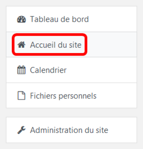Click blank area in Administration du site block
143x149 pixels.
pos(122,130)
